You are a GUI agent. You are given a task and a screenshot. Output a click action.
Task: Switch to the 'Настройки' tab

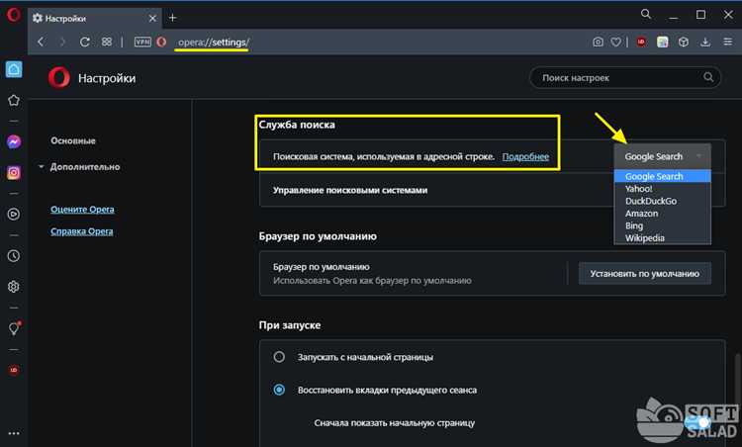(95, 18)
